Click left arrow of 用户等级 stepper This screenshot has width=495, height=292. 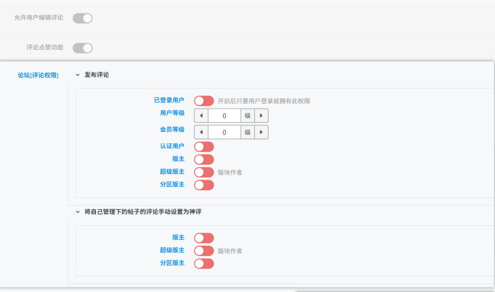point(201,115)
